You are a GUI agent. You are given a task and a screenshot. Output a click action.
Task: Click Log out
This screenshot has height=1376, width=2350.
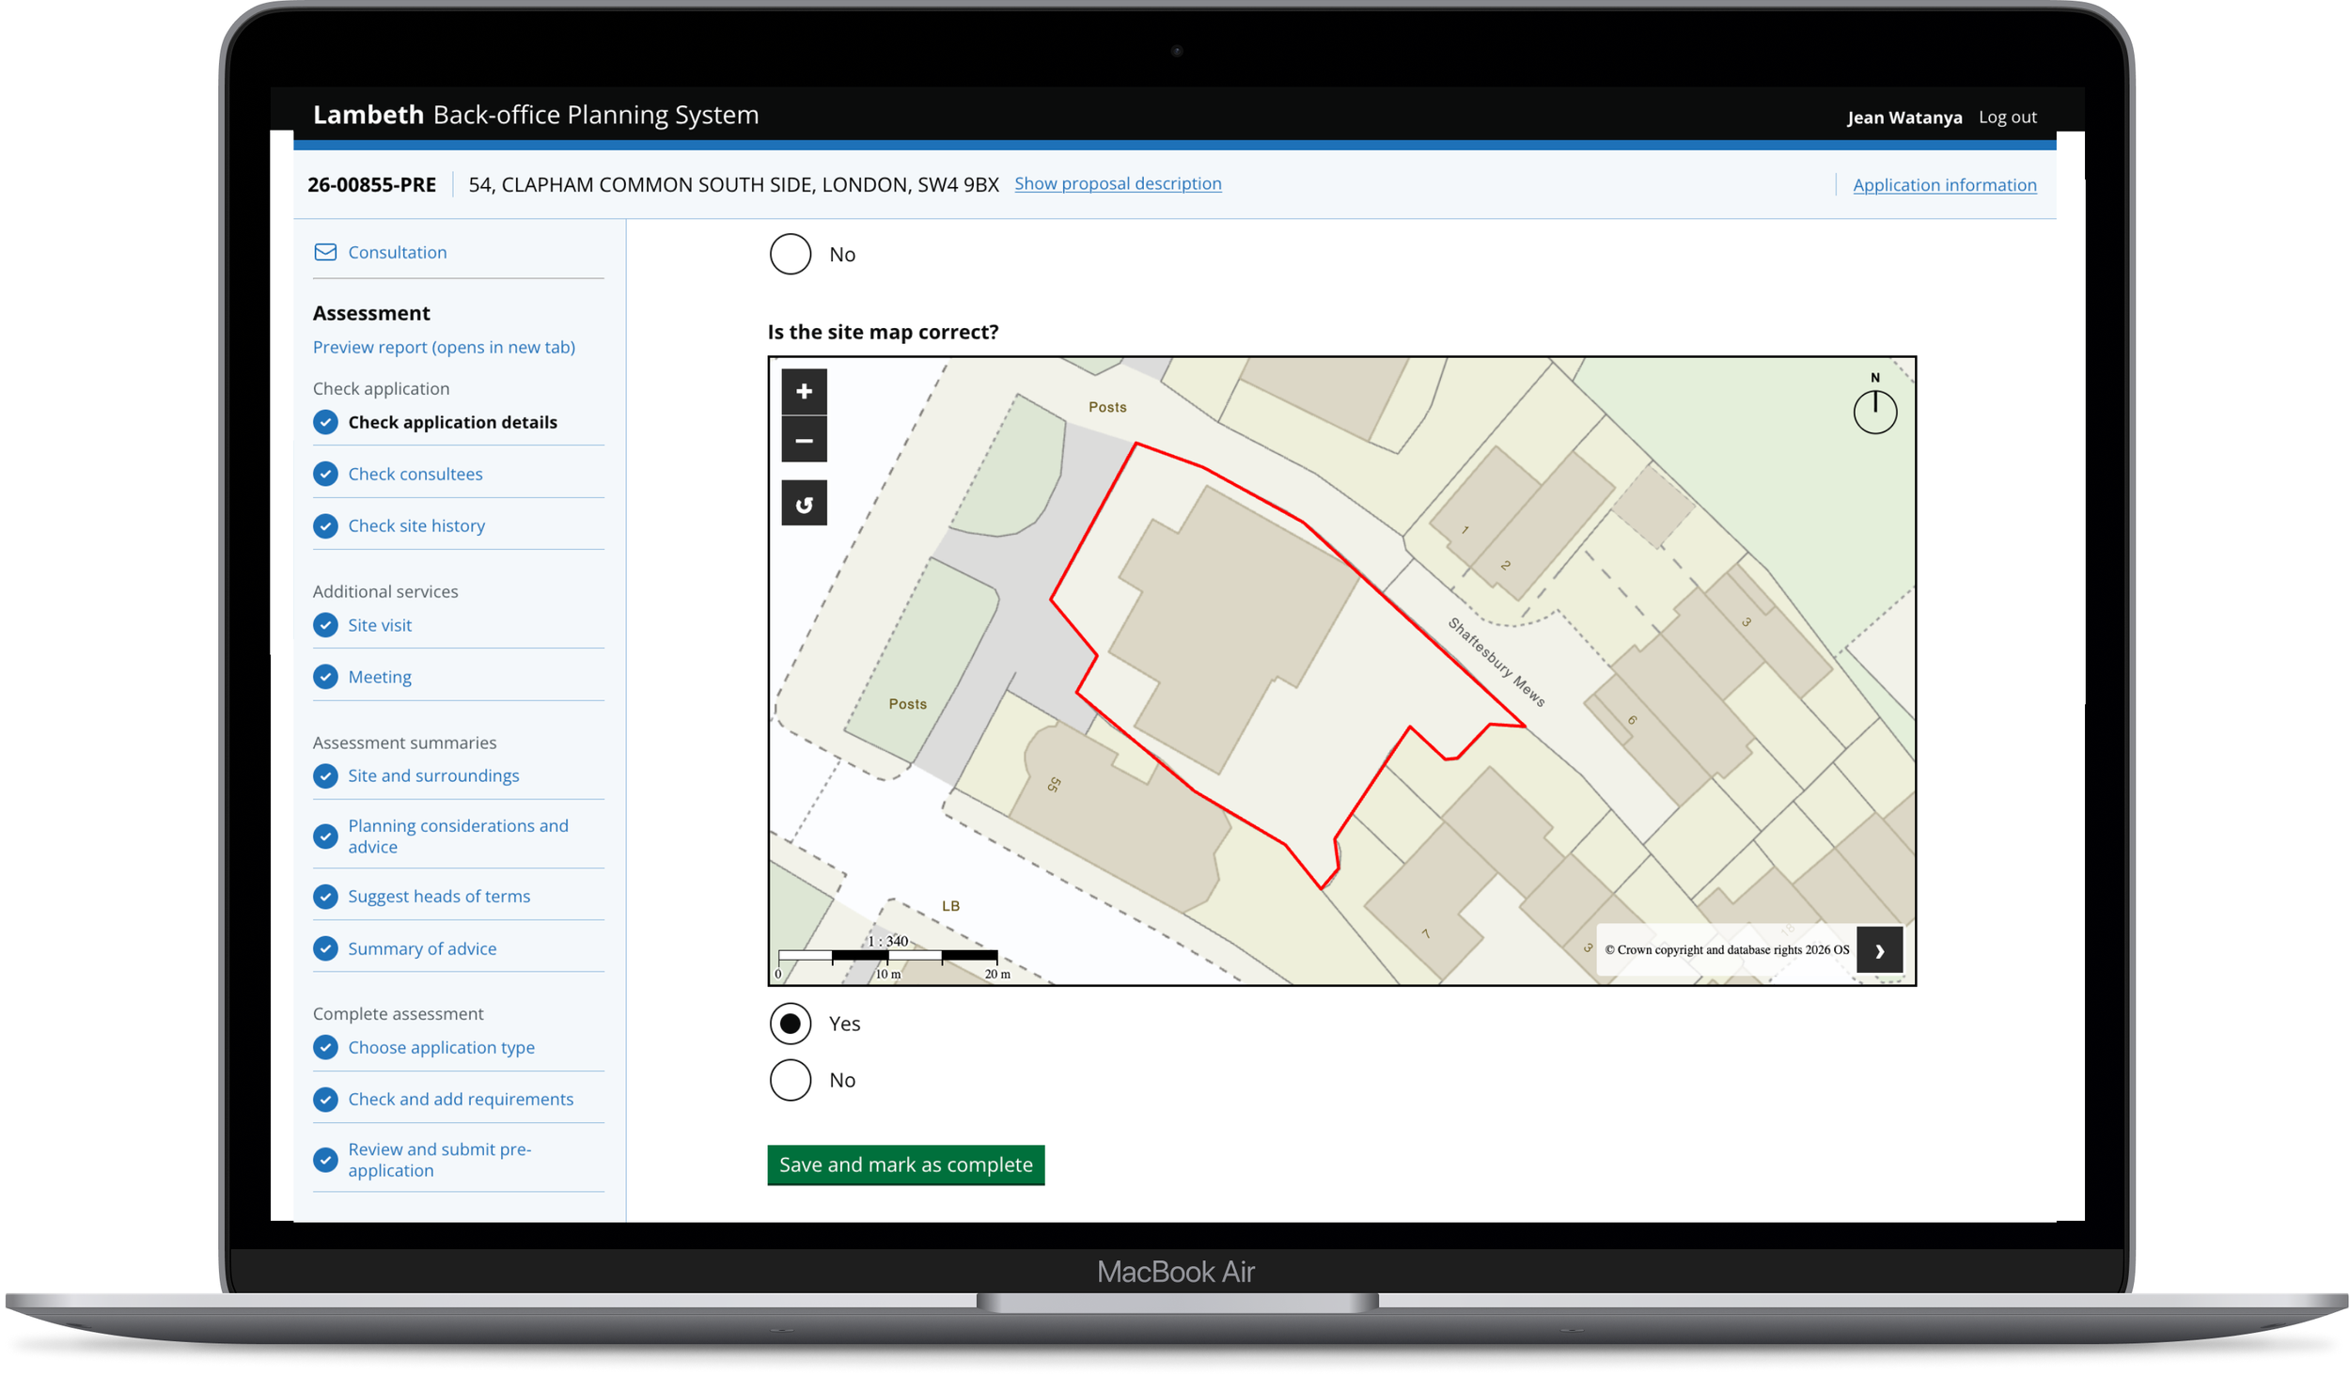(2008, 117)
